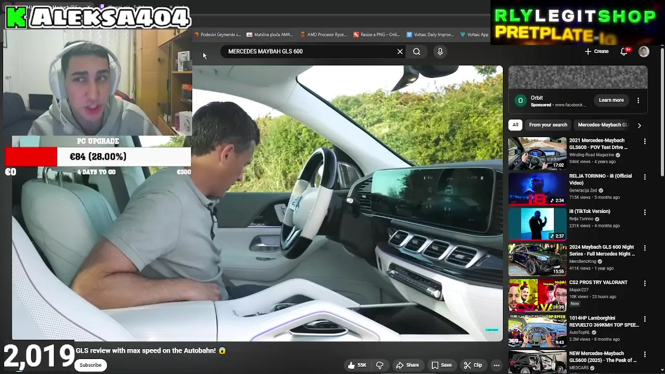
Task: Activate voice search microphone icon
Action: 440,51
